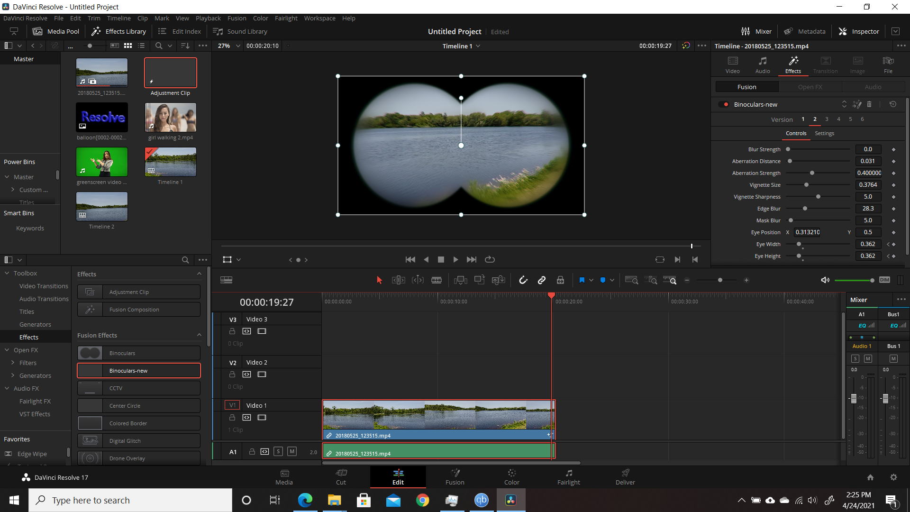Select the Dynamic Trim Mode tool
Image resolution: width=910 pixels, height=512 pixels.
click(418, 280)
